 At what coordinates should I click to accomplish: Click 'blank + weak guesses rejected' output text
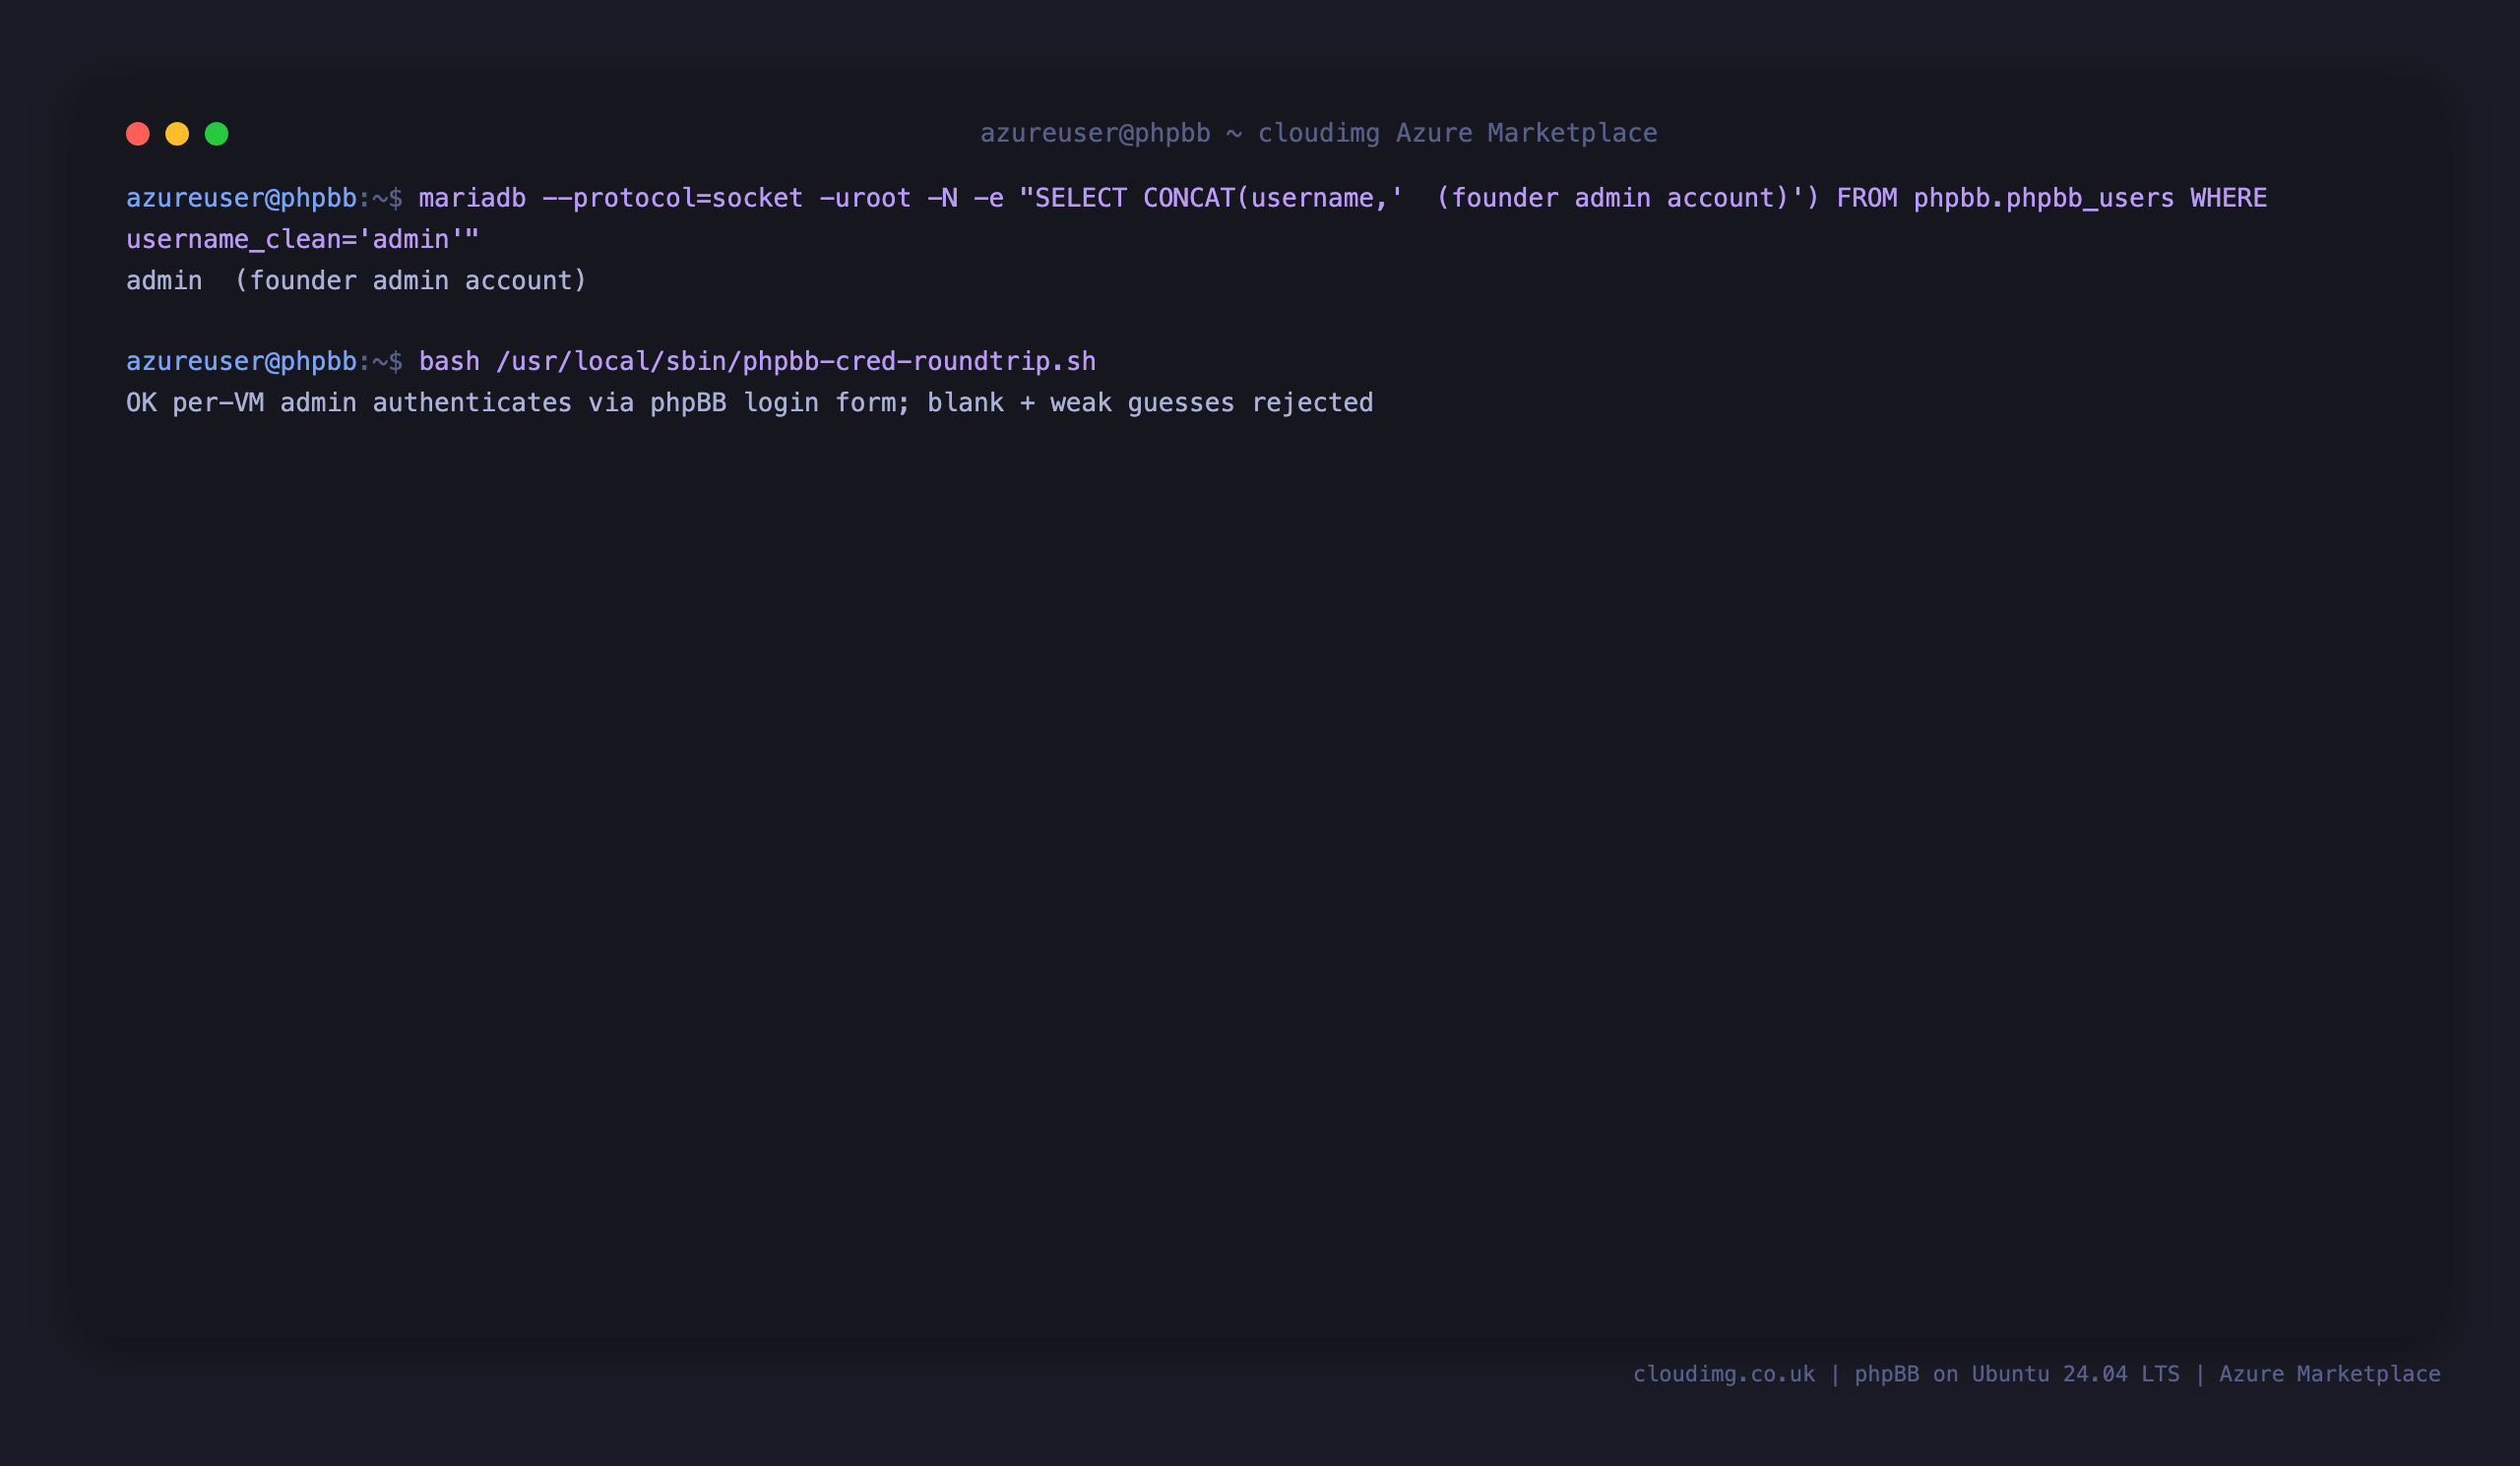click(x=1150, y=402)
